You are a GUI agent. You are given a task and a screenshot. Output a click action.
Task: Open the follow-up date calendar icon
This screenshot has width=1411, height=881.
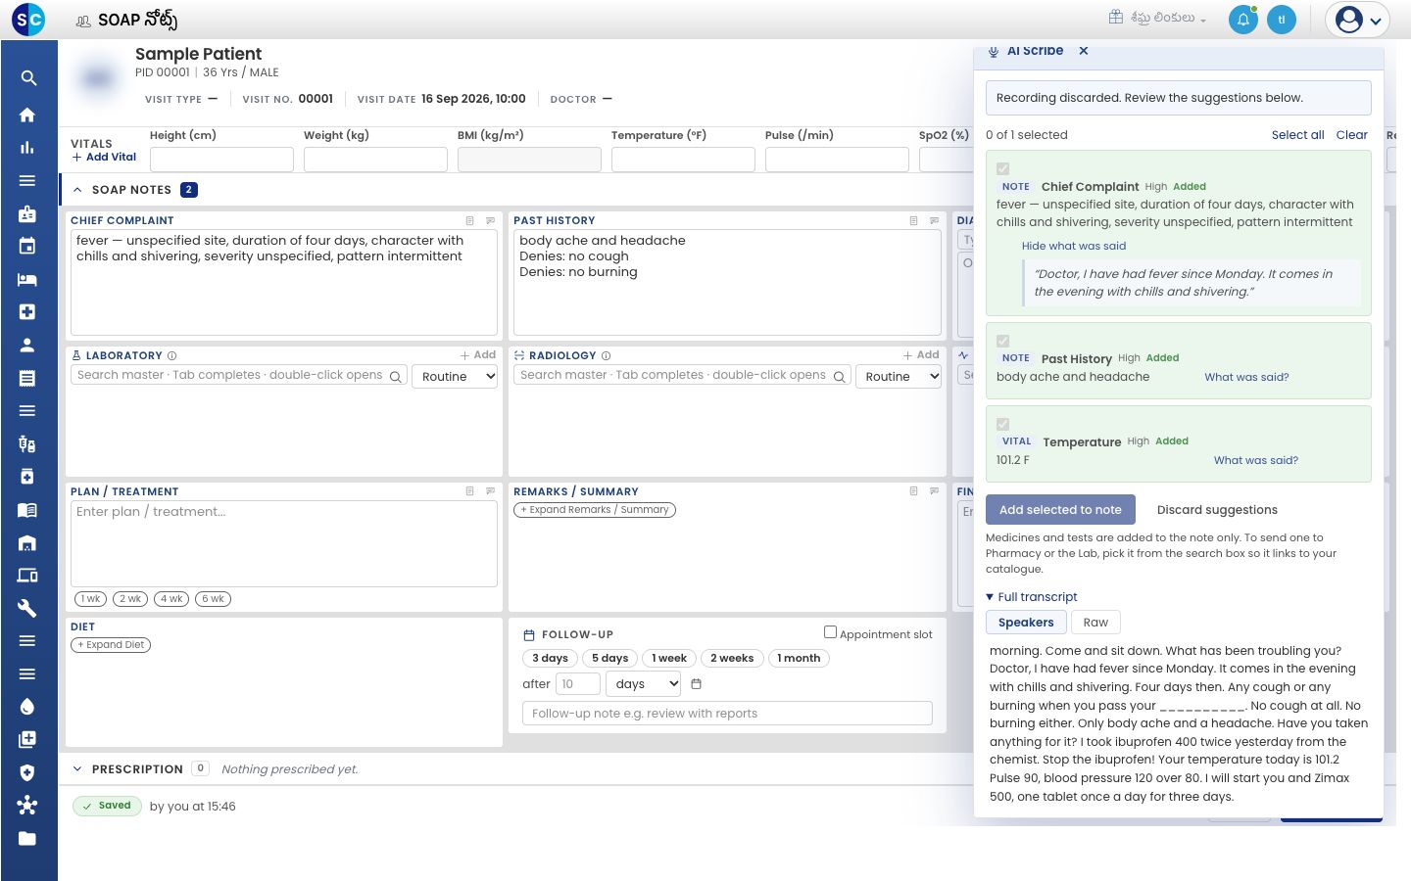coord(697,684)
